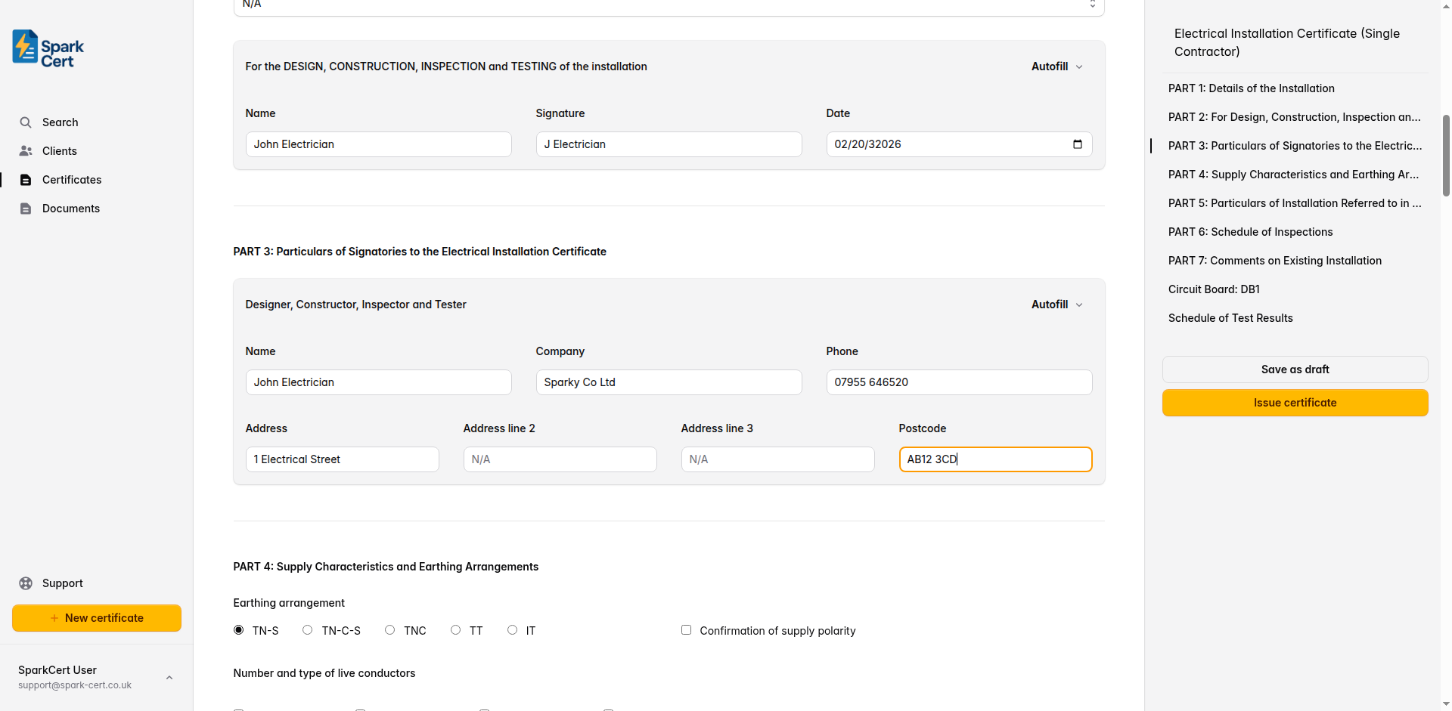The height and width of the screenshot is (711, 1452).
Task: Open the Clients section
Action: click(60, 150)
